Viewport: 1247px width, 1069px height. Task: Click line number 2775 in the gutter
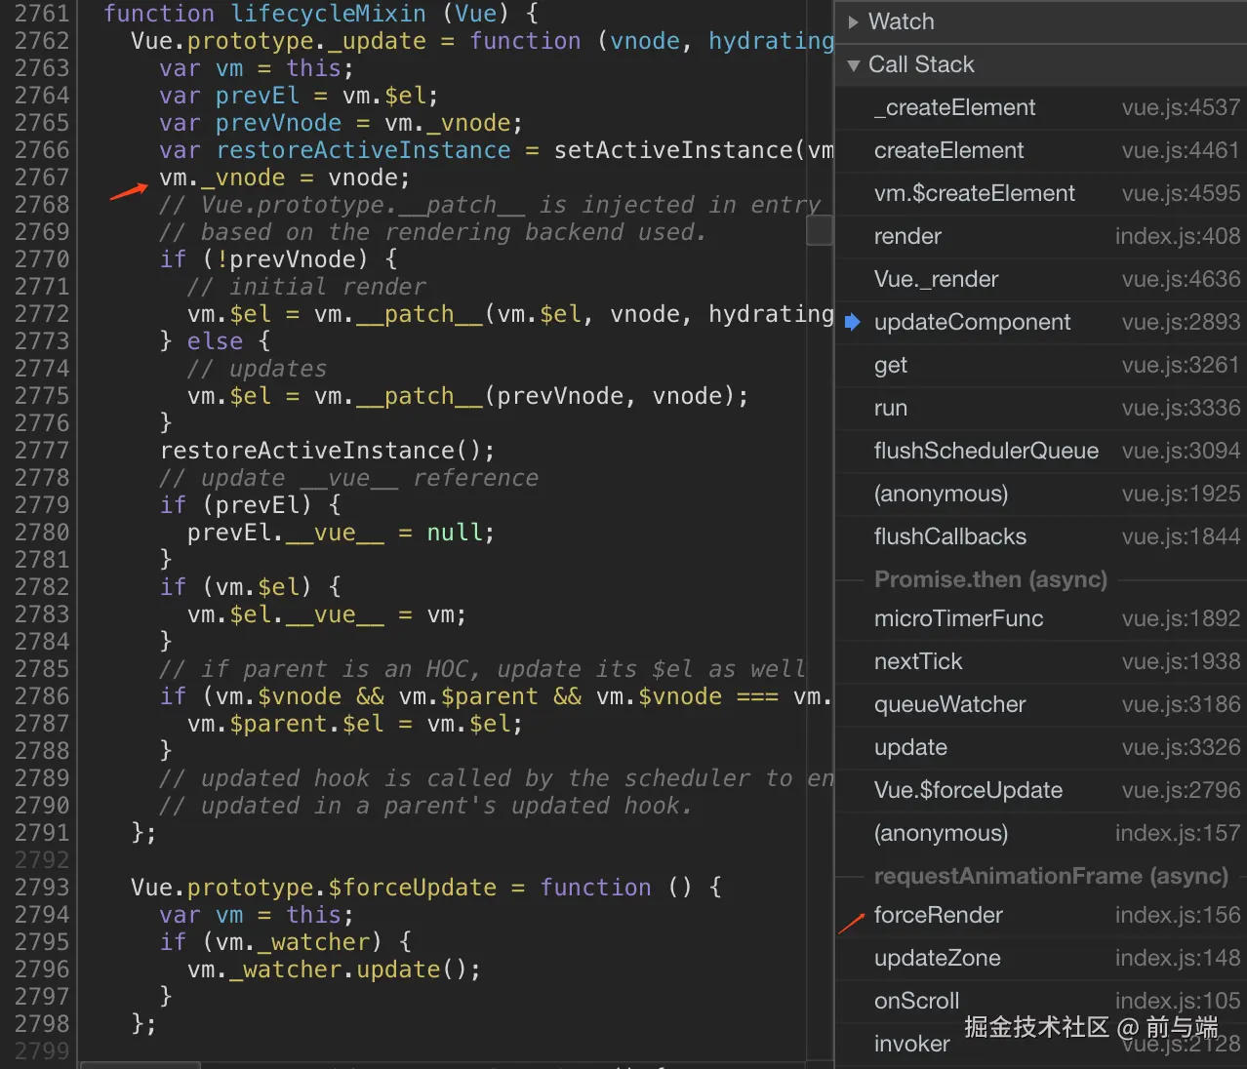pyautogui.click(x=42, y=396)
